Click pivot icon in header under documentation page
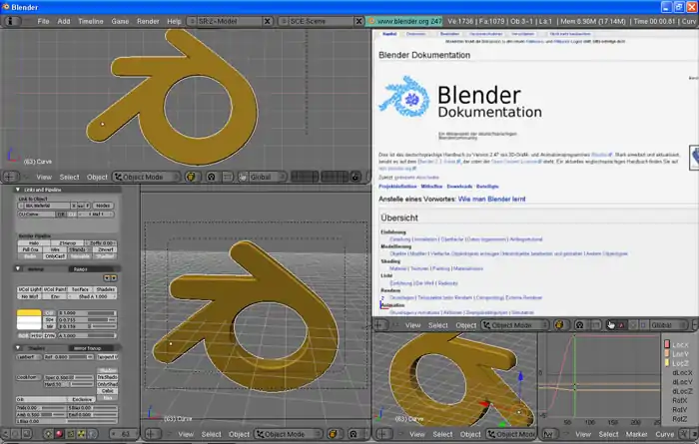Image resolution: width=699 pixels, height=444 pixels. [x=579, y=325]
